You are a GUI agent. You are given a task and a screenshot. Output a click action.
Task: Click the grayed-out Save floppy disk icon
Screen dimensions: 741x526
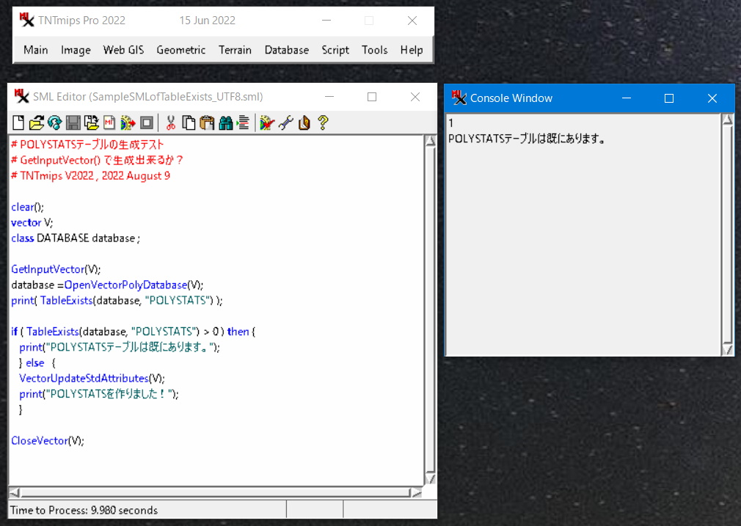[73, 123]
